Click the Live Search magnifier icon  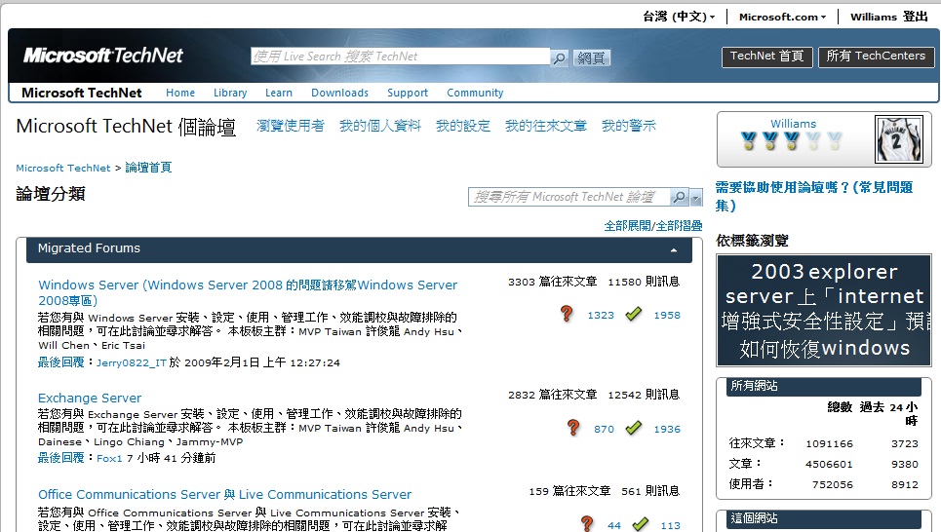(559, 57)
